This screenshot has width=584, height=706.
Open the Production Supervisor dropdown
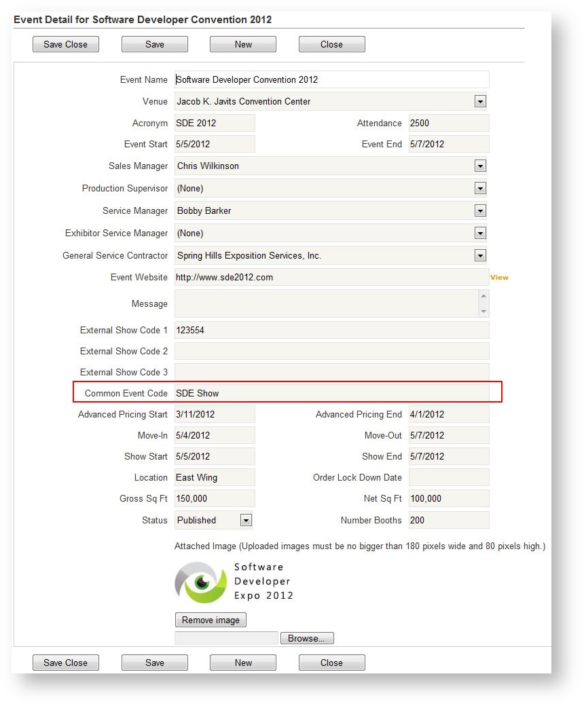481,188
